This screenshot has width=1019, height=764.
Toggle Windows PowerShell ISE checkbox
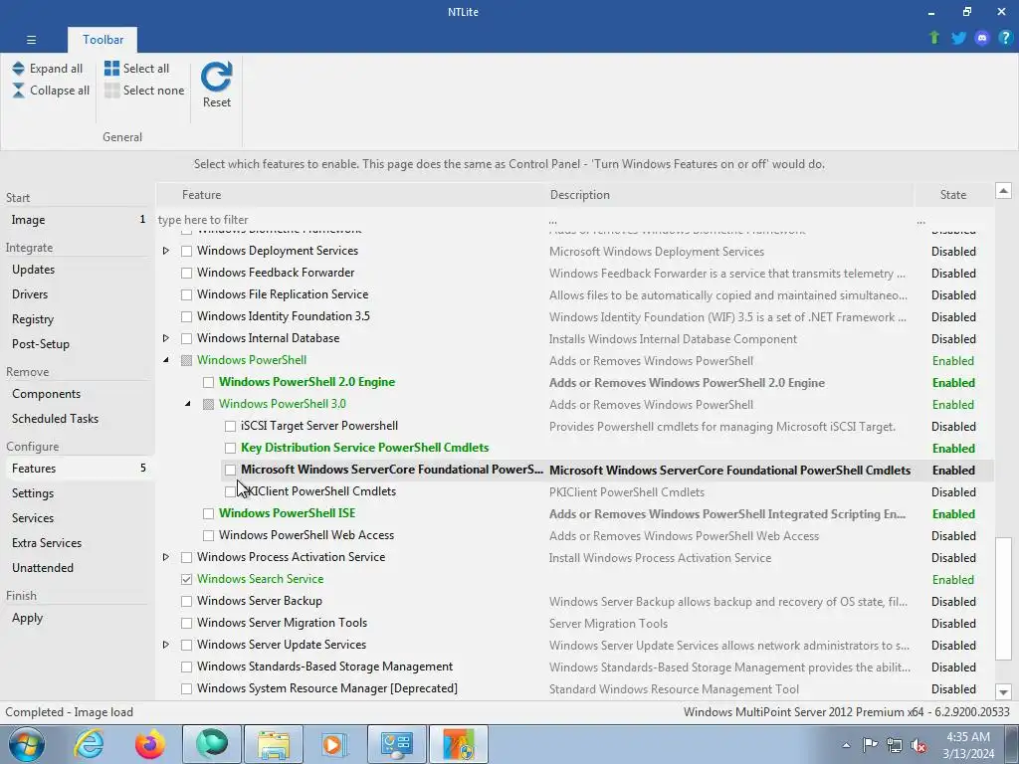click(208, 513)
